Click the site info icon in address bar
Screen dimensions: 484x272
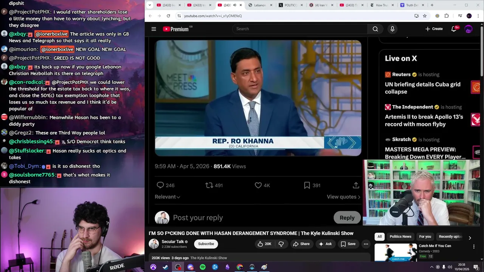pos(179,16)
